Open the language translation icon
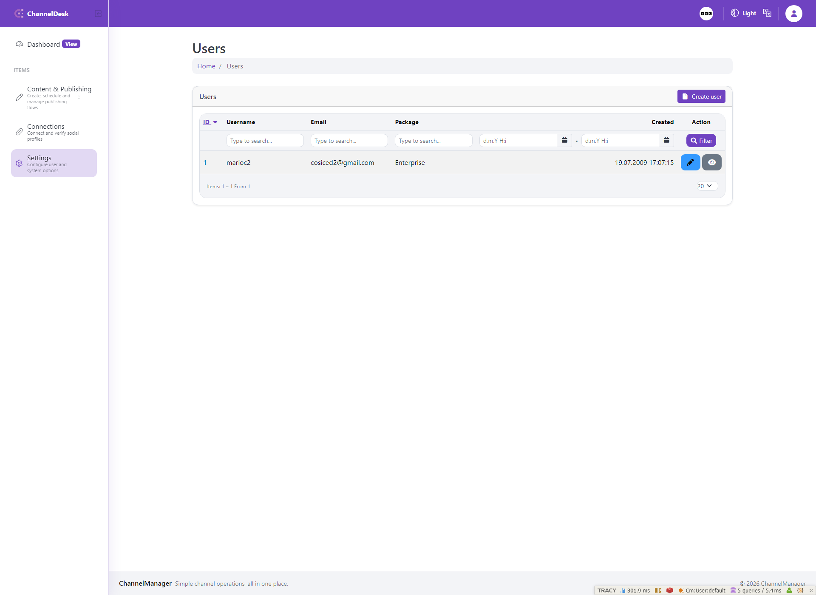 (x=767, y=13)
